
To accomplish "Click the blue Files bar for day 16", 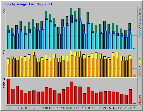I will [71, 19].
